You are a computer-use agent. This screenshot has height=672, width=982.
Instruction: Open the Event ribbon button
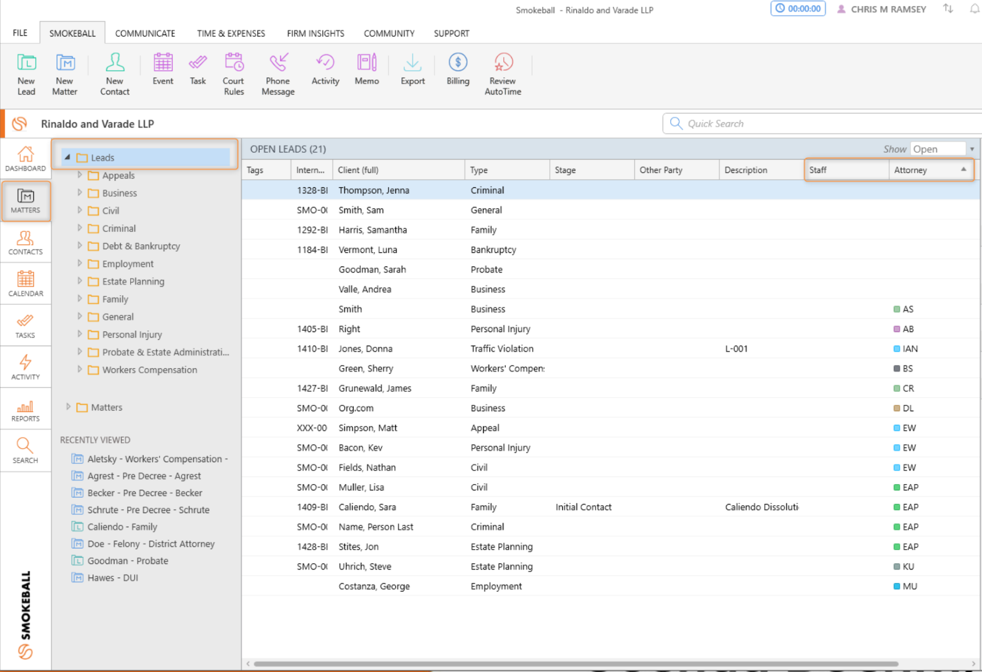[x=163, y=69]
